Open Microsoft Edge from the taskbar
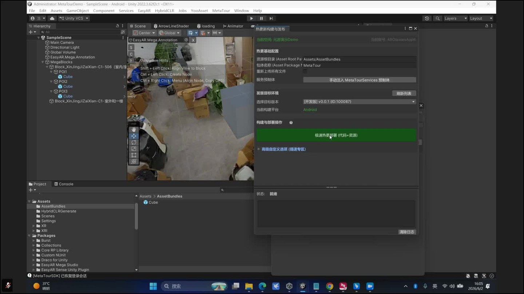This screenshot has height=294, width=524. tap(262, 286)
